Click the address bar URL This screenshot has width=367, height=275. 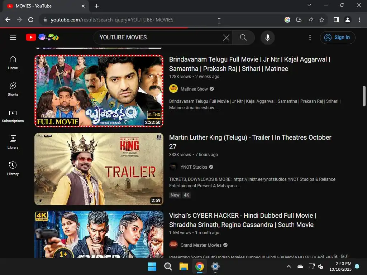112,20
